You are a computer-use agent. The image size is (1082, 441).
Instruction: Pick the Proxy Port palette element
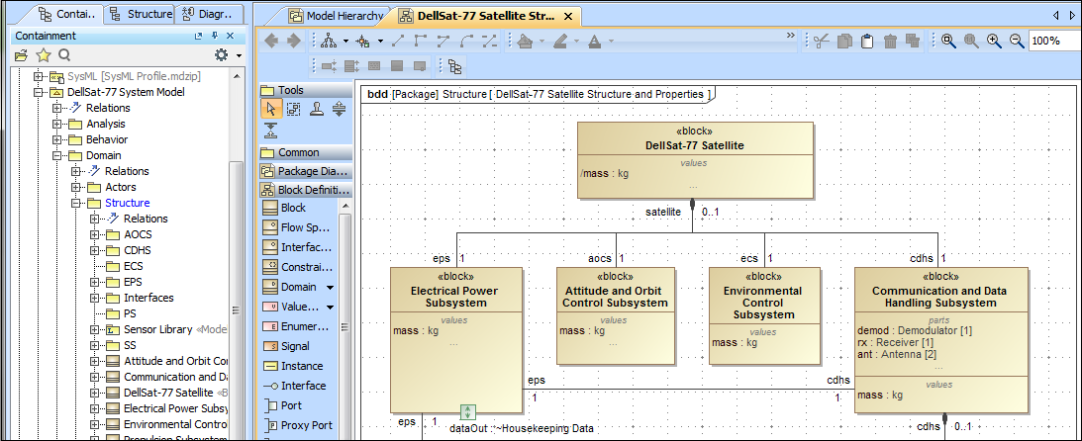(299, 425)
